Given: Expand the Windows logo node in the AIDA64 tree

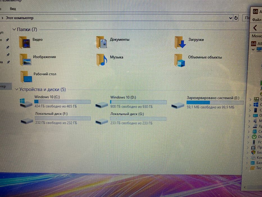Looking at the screenshot, I should point(250,105).
